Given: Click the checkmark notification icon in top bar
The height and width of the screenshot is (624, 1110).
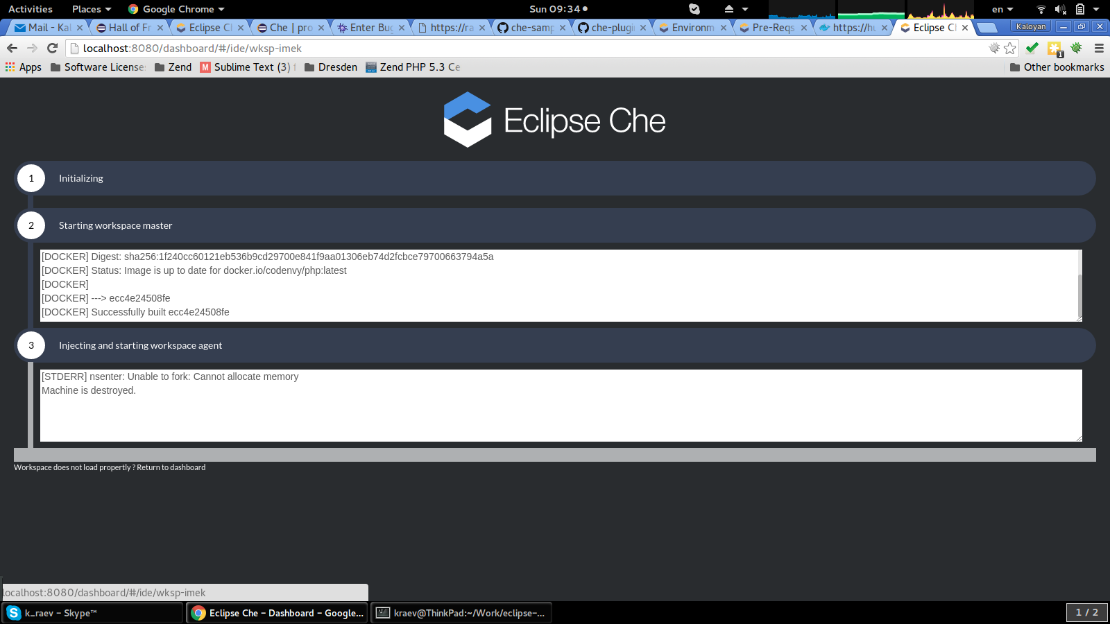Looking at the screenshot, I should coord(694,9).
